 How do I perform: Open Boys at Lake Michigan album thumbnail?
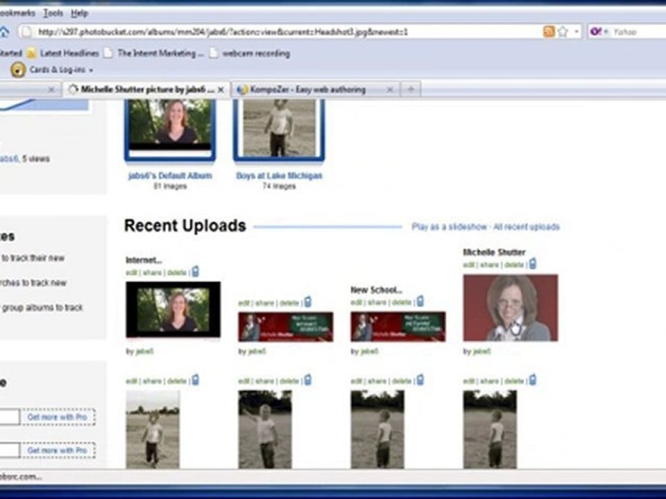(x=279, y=130)
